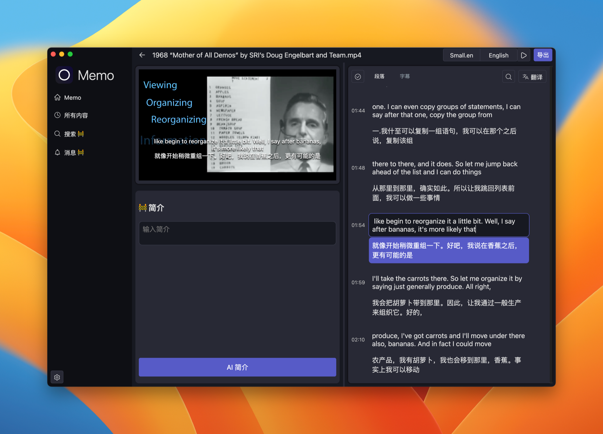Click the 导出 export button
The image size is (603, 434).
543,55
